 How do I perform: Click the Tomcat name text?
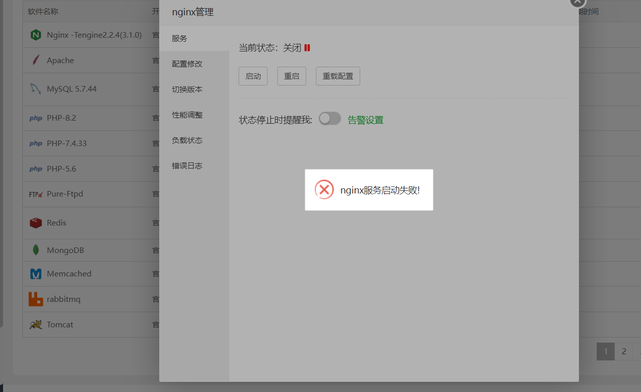tap(60, 324)
